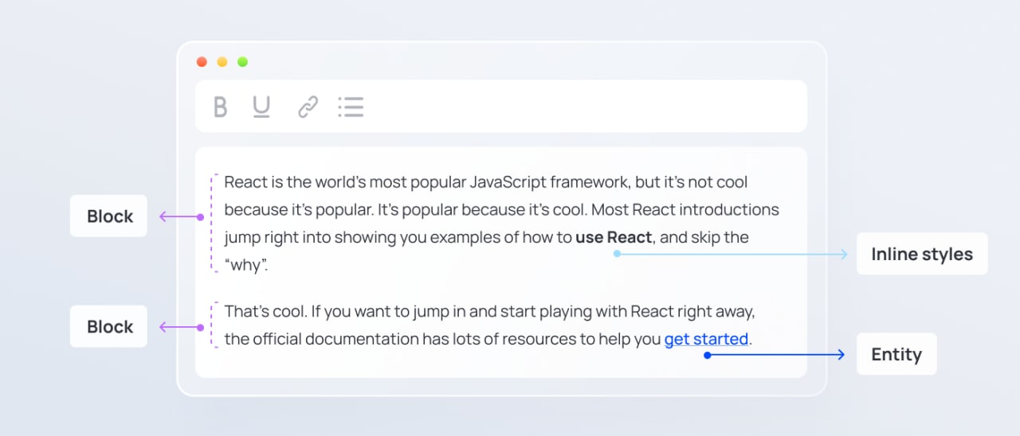Viewport: 1020px width, 436px height.
Task: Click the purple dot beside the second paragraph
Action: point(200,327)
